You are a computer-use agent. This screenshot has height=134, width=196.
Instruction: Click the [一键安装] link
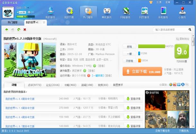98,76
